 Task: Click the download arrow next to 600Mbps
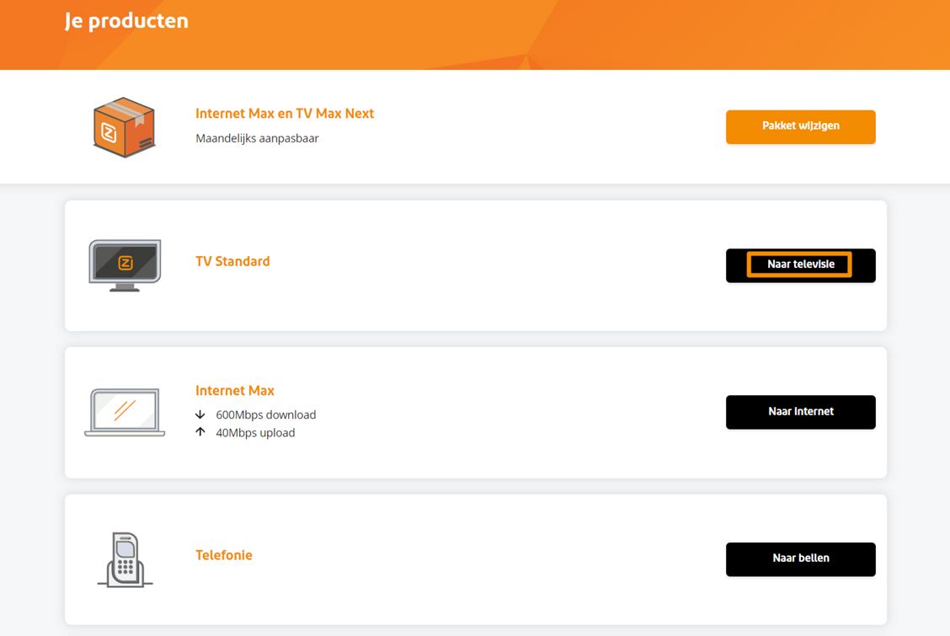click(x=200, y=414)
